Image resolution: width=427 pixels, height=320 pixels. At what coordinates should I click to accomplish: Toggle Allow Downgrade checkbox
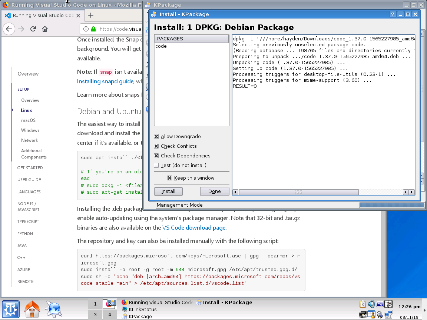[156, 136]
